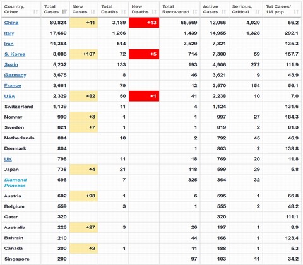Open the Spain country link
Viewport: 303px width, 265px height.
click(11, 65)
